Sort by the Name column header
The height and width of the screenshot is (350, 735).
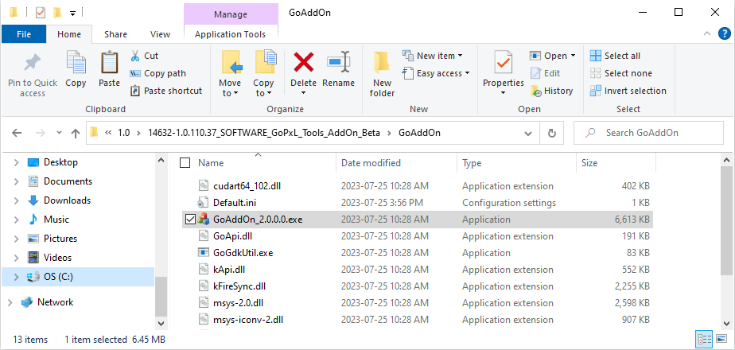[x=211, y=163]
